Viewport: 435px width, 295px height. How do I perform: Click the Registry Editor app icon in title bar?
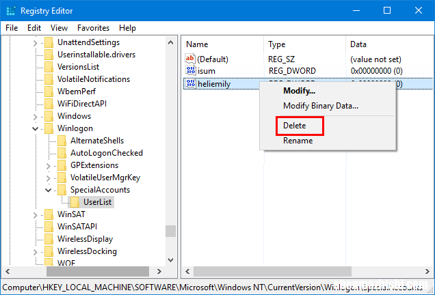point(10,10)
